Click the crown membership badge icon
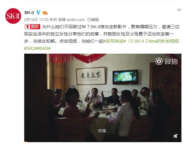 [x=45, y=13]
